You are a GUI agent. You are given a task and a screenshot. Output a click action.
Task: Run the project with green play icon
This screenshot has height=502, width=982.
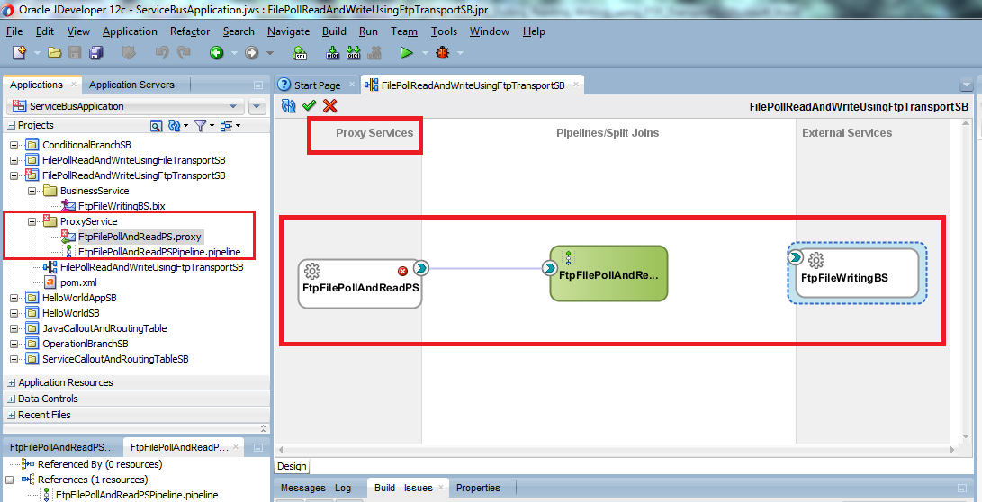click(x=407, y=53)
